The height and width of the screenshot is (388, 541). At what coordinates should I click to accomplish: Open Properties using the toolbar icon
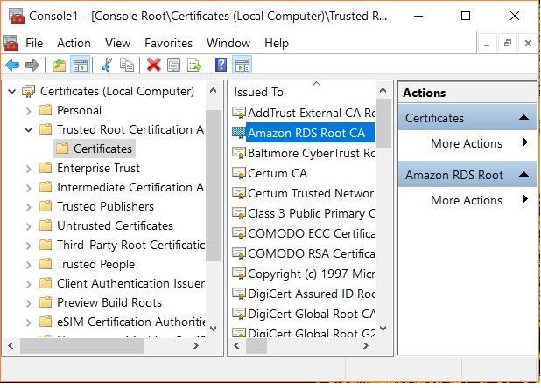173,65
